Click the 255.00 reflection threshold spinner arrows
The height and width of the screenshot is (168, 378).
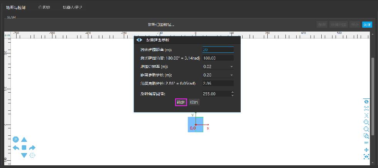[x=232, y=93]
